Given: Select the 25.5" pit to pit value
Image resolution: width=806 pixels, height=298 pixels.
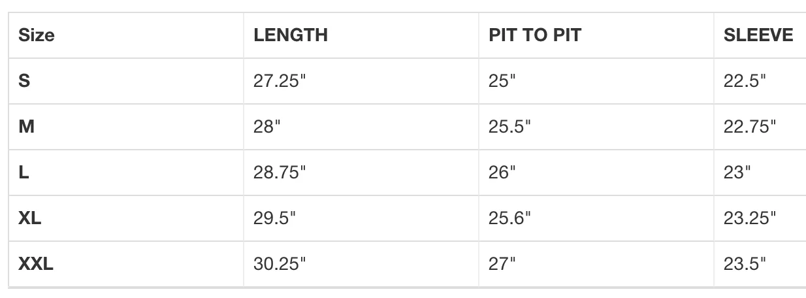Looking at the screenshot, I should click(509, 127).
